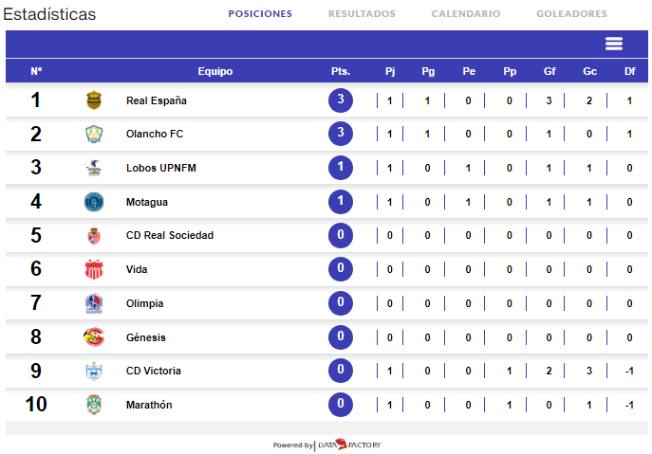Click the Vida team crest
The width and height of the screenshot is (652, 454).
93,269
